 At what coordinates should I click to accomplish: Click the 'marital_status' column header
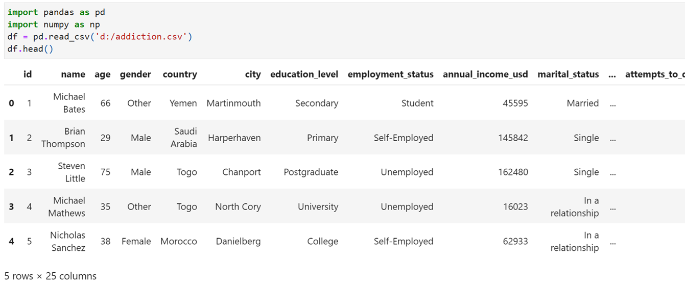pos(568,74)
